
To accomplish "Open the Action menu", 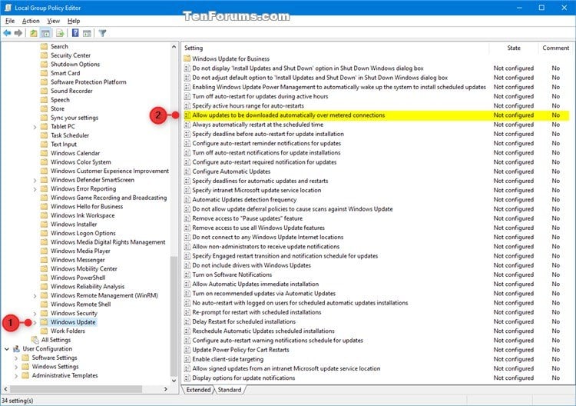I will pos(31,21).
